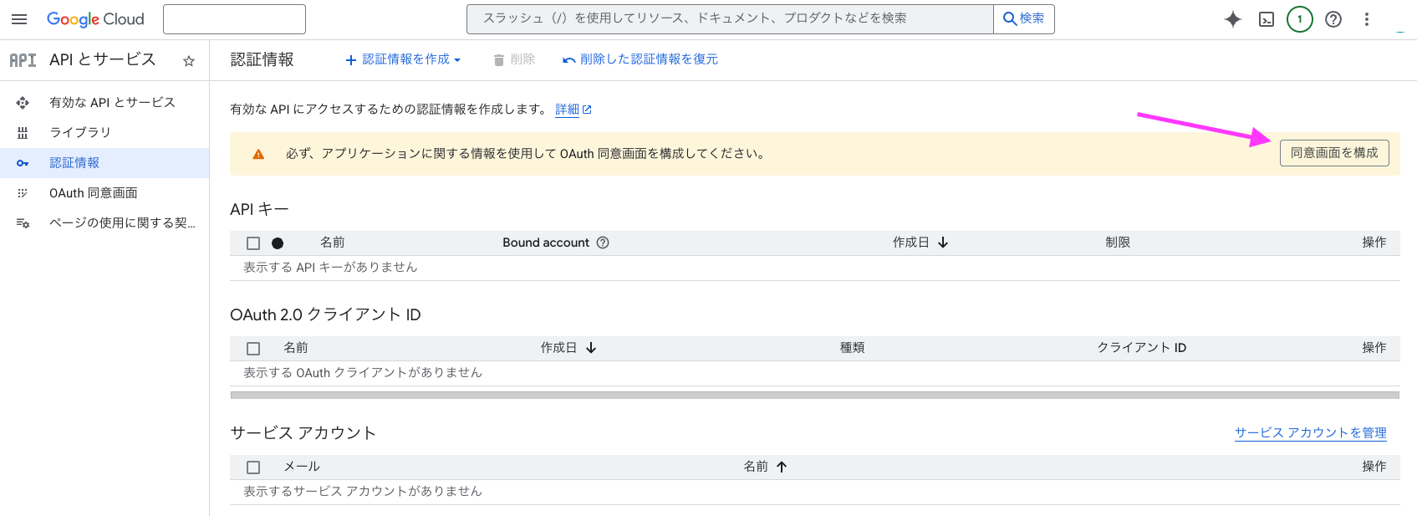1417x516 pixels.
Task: Open サービス アカウントを管理 link
Action: [x=1311, y=432]
